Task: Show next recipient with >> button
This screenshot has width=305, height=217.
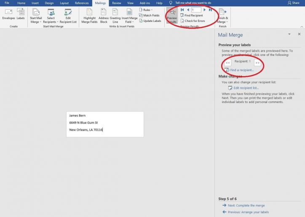Action: click(x=257, y=62)
